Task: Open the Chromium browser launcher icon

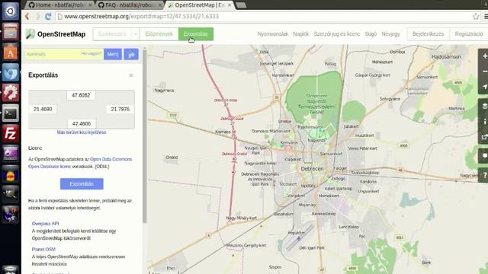Action: (x=10, y=72)
